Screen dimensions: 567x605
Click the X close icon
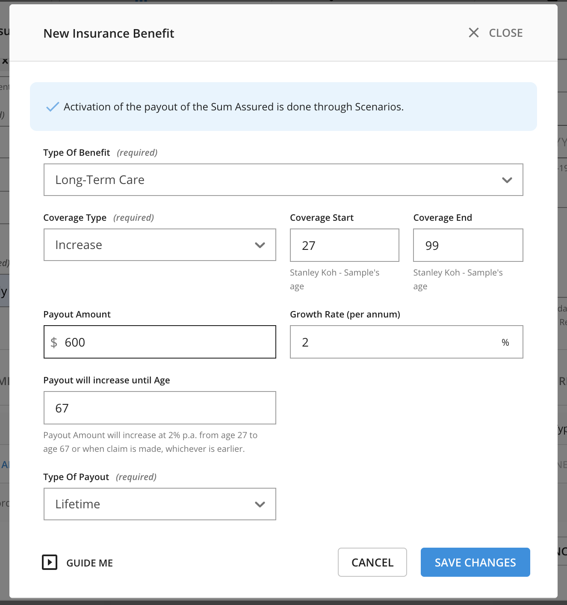coord(473,33)
